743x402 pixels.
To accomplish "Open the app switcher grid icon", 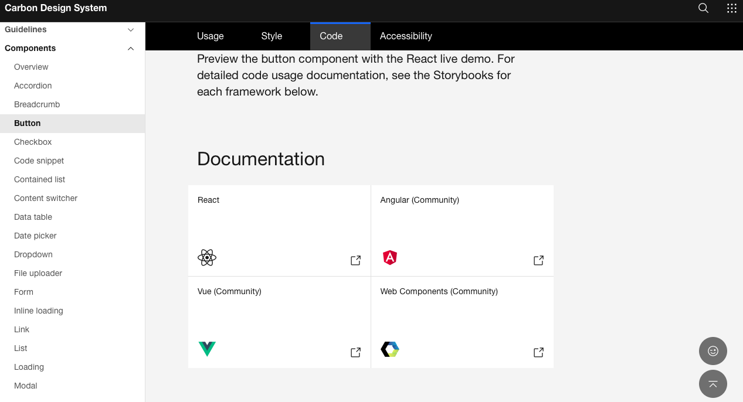I will (731, 8).
